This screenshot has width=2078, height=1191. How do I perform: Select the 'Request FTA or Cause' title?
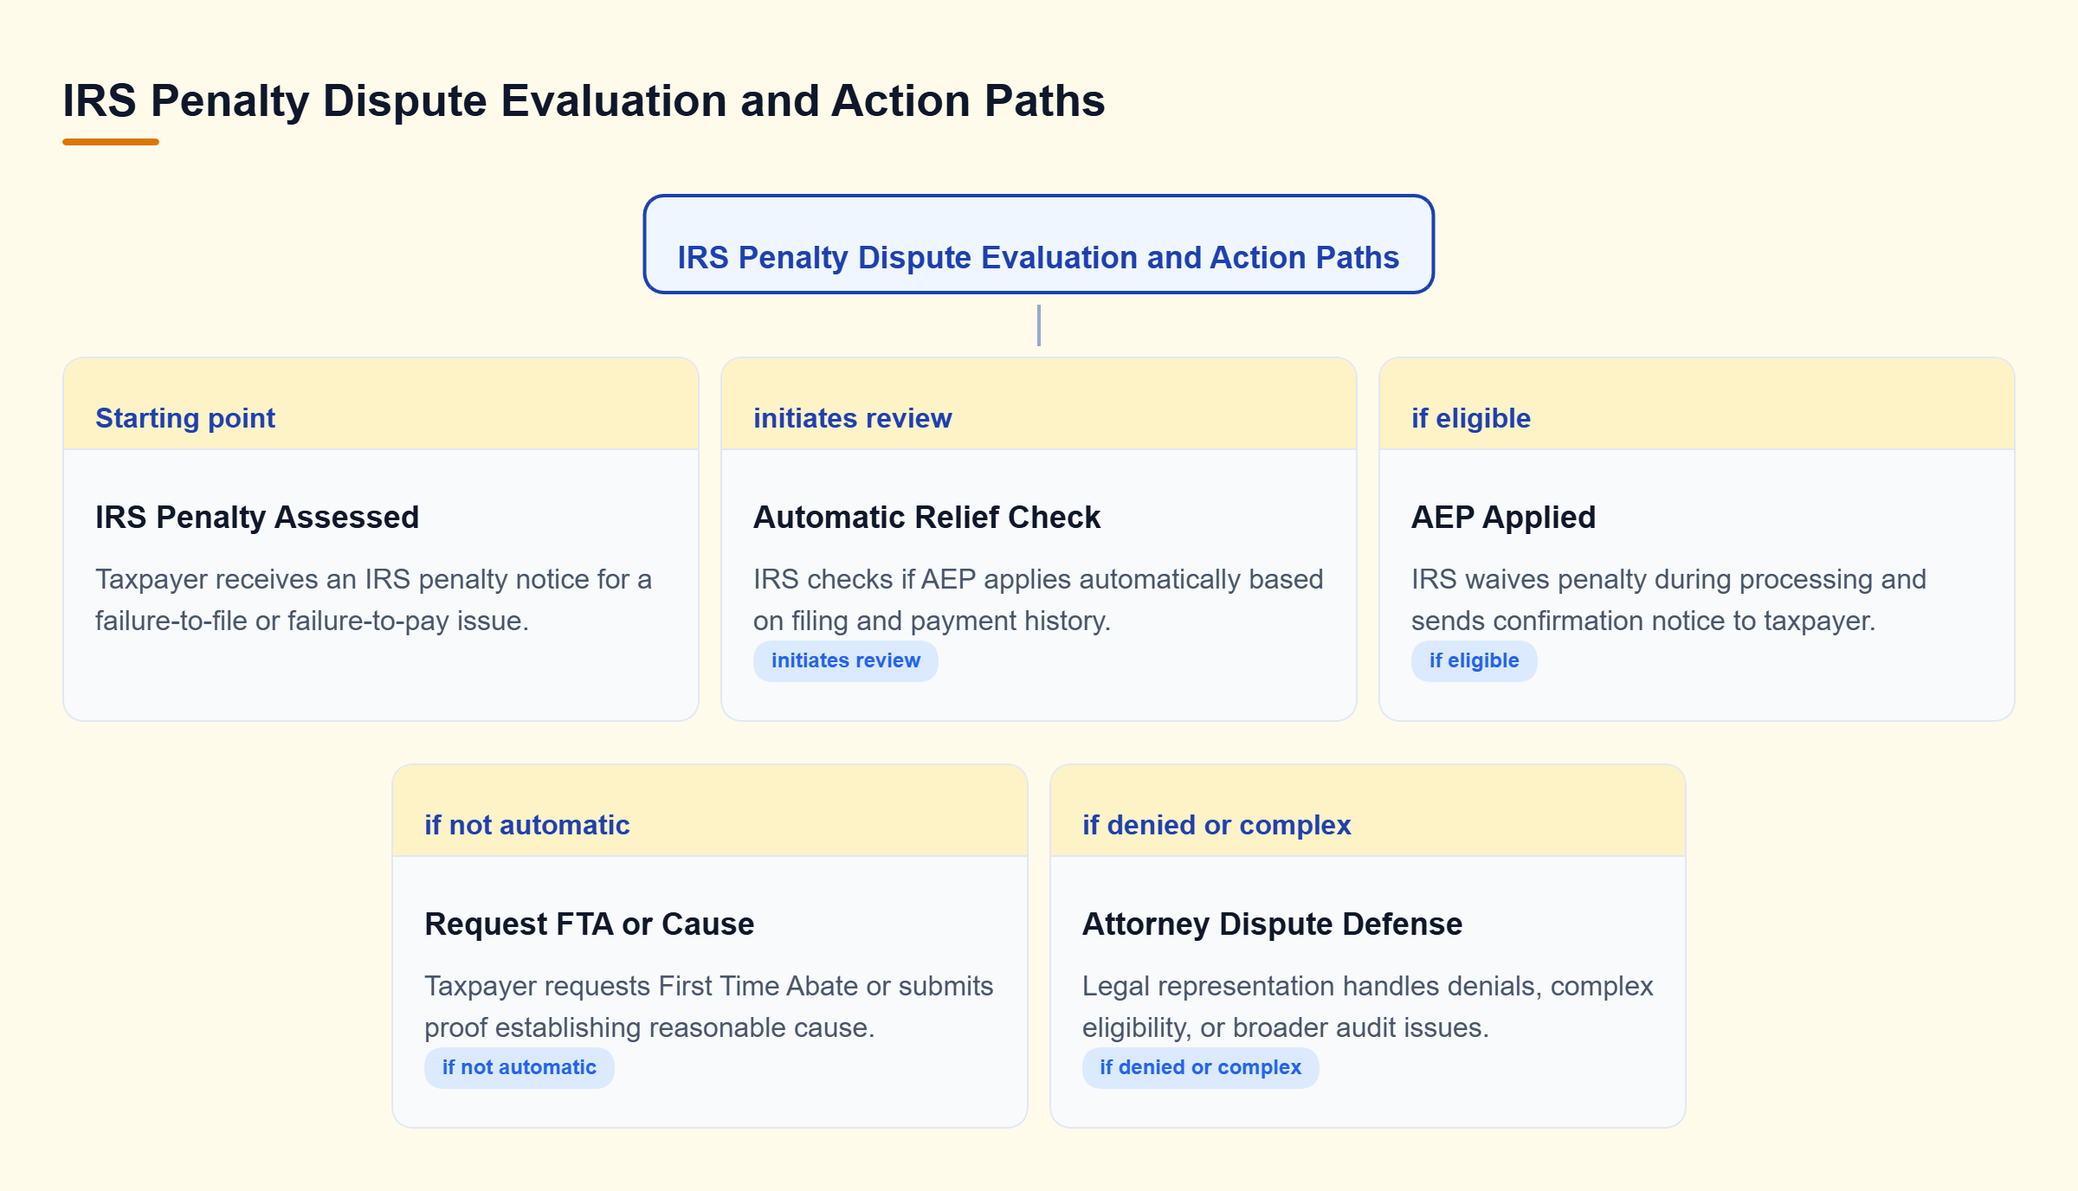(589, 924)
